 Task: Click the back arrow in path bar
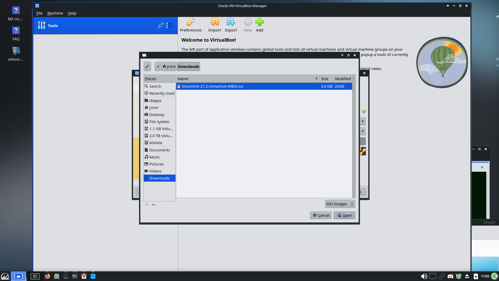pos(158,66)
